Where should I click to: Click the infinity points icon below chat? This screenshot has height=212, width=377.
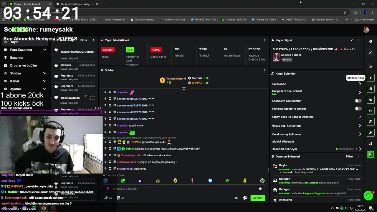[108, 198]
